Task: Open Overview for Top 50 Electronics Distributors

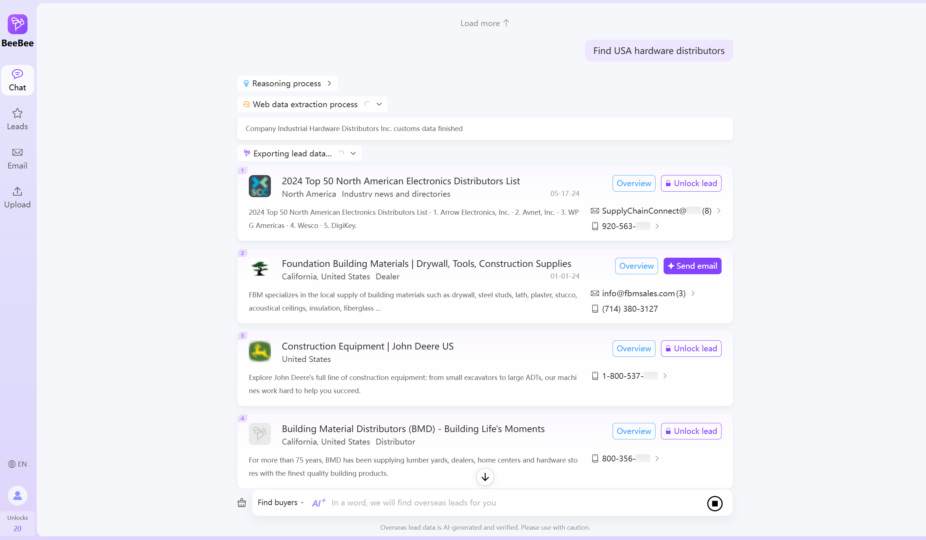Action: [x=633, y=184]
